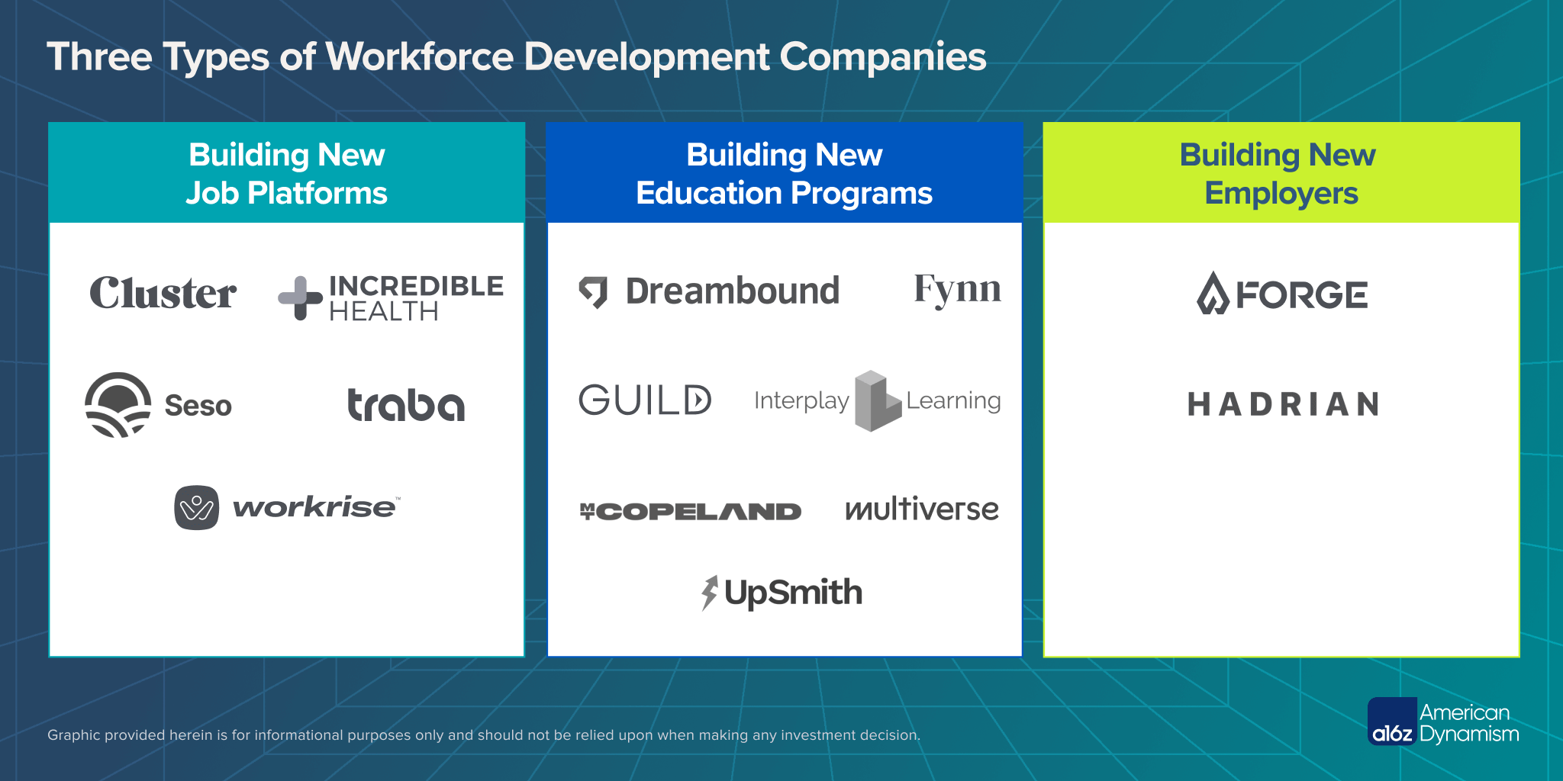Click the Cluster logo
Screen dimensions: 1563x781
(x=163, y=294)
